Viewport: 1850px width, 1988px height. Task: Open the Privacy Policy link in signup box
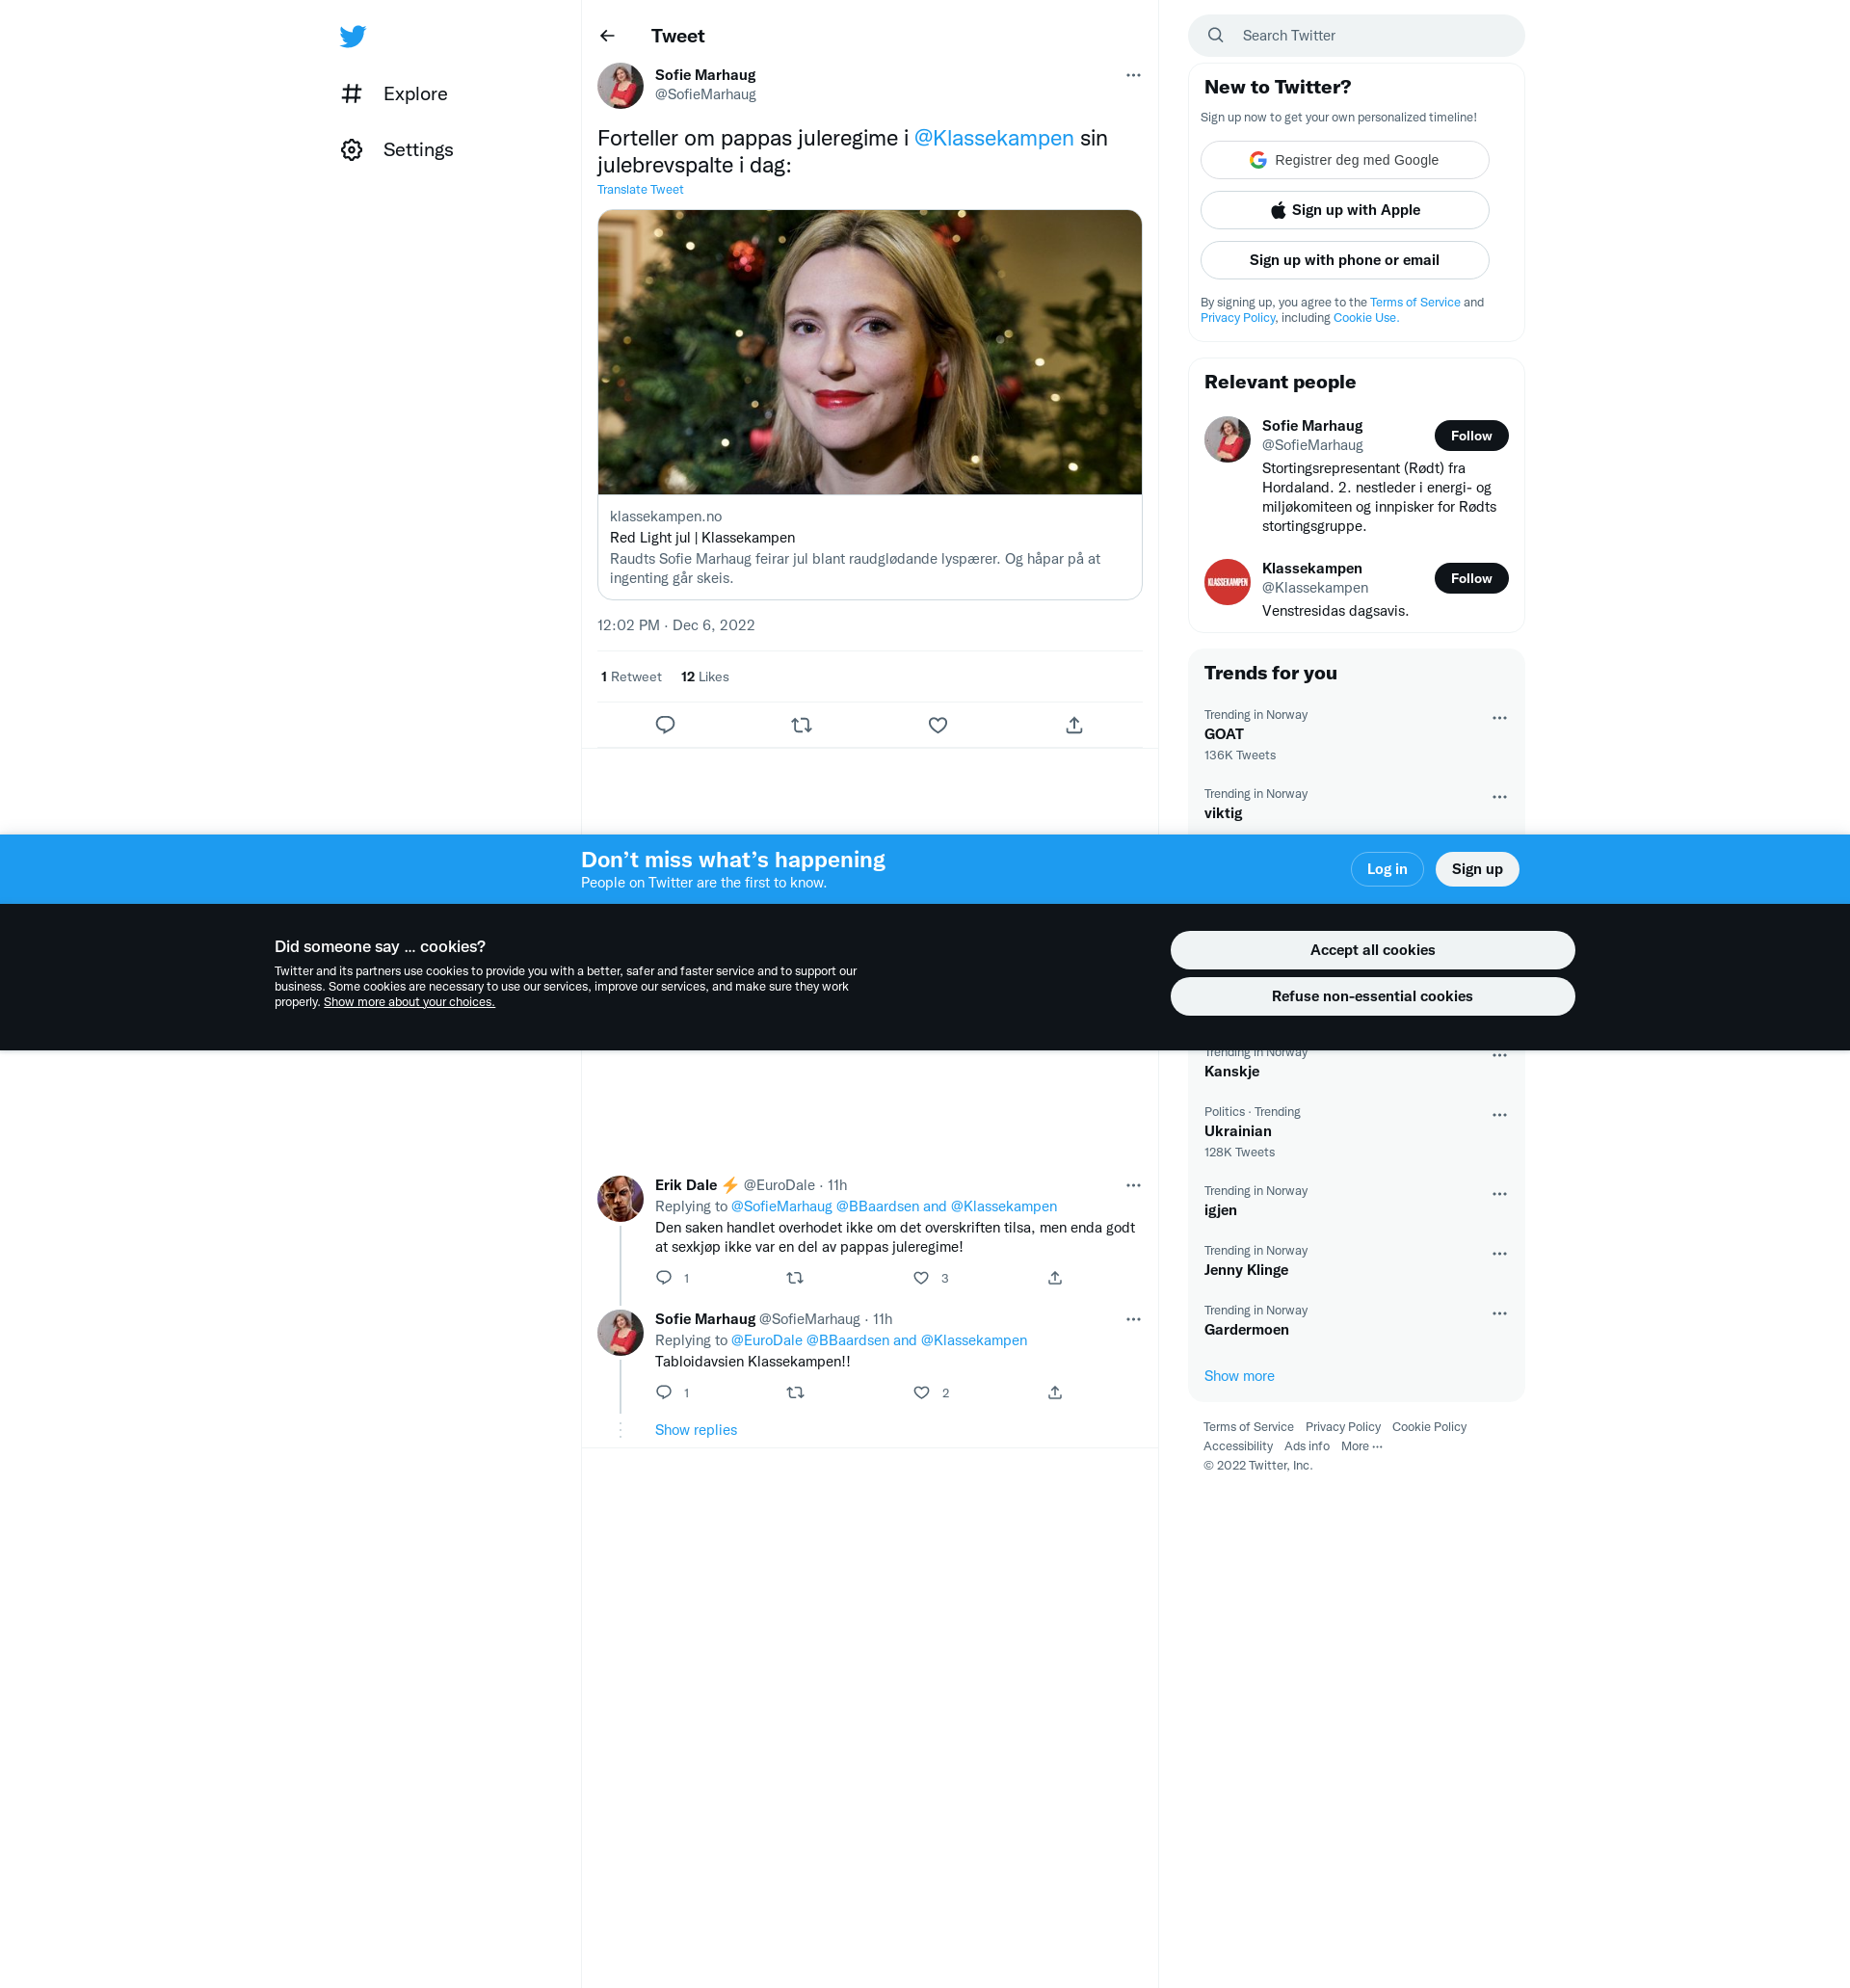pyautogui.click(x=1237, y=318)
